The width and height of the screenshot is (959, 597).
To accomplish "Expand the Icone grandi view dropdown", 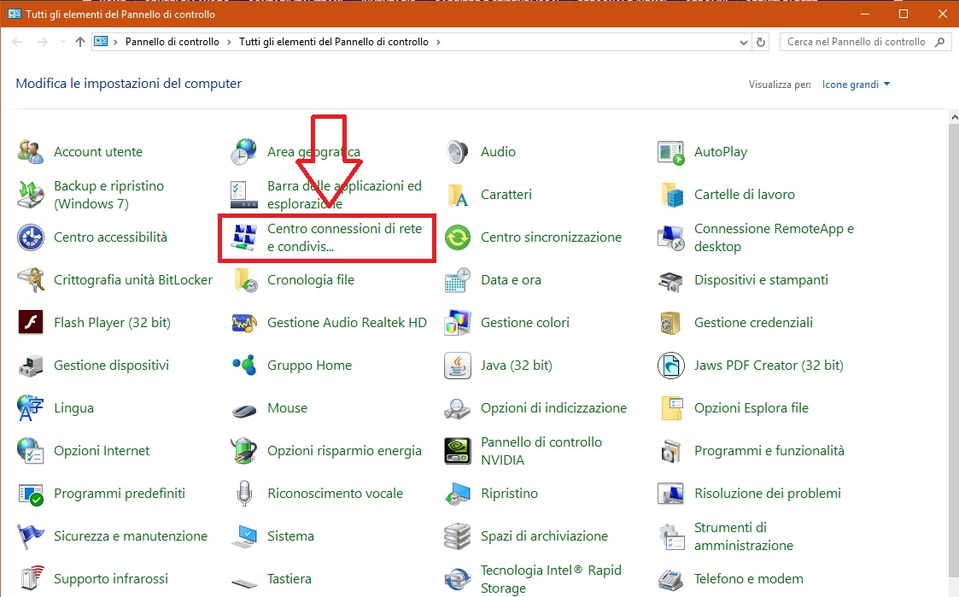I will point(856,85).
